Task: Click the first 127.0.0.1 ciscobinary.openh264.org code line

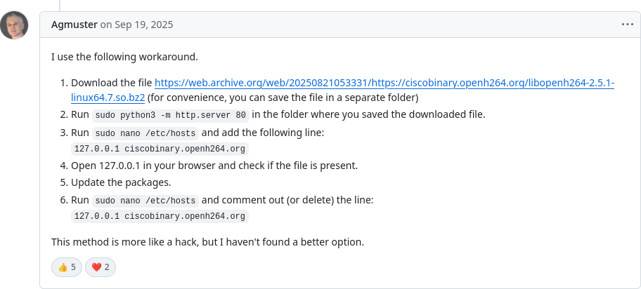Action: [160, 149]
